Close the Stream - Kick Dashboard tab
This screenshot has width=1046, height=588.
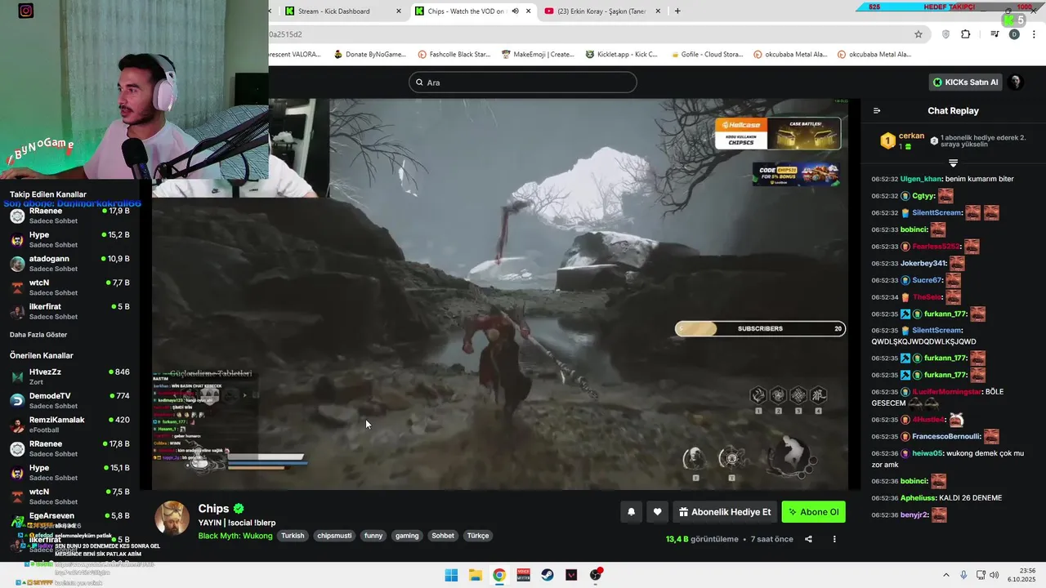pyautogui.click(x=399, y=11)
